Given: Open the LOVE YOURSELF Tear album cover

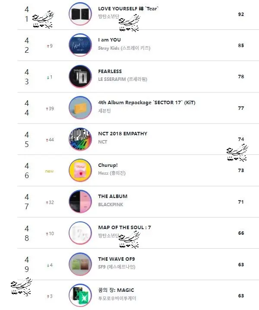Looking at the screenshot, I should pyautogui.click(x=80, y=14).
